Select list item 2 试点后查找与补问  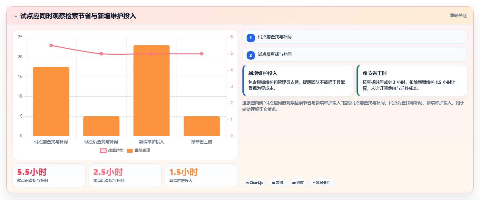point(355,54)
